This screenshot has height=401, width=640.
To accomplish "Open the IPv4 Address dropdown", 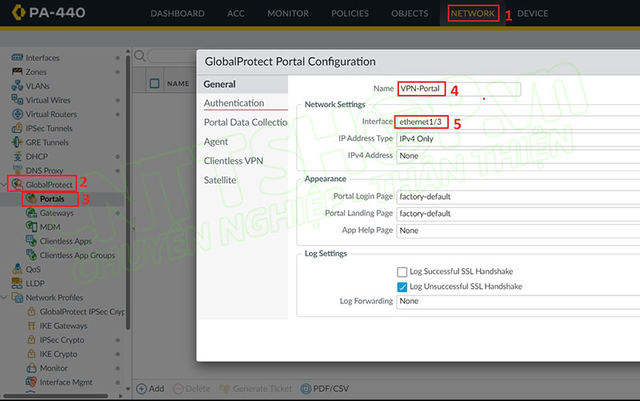I will (518, 156).
